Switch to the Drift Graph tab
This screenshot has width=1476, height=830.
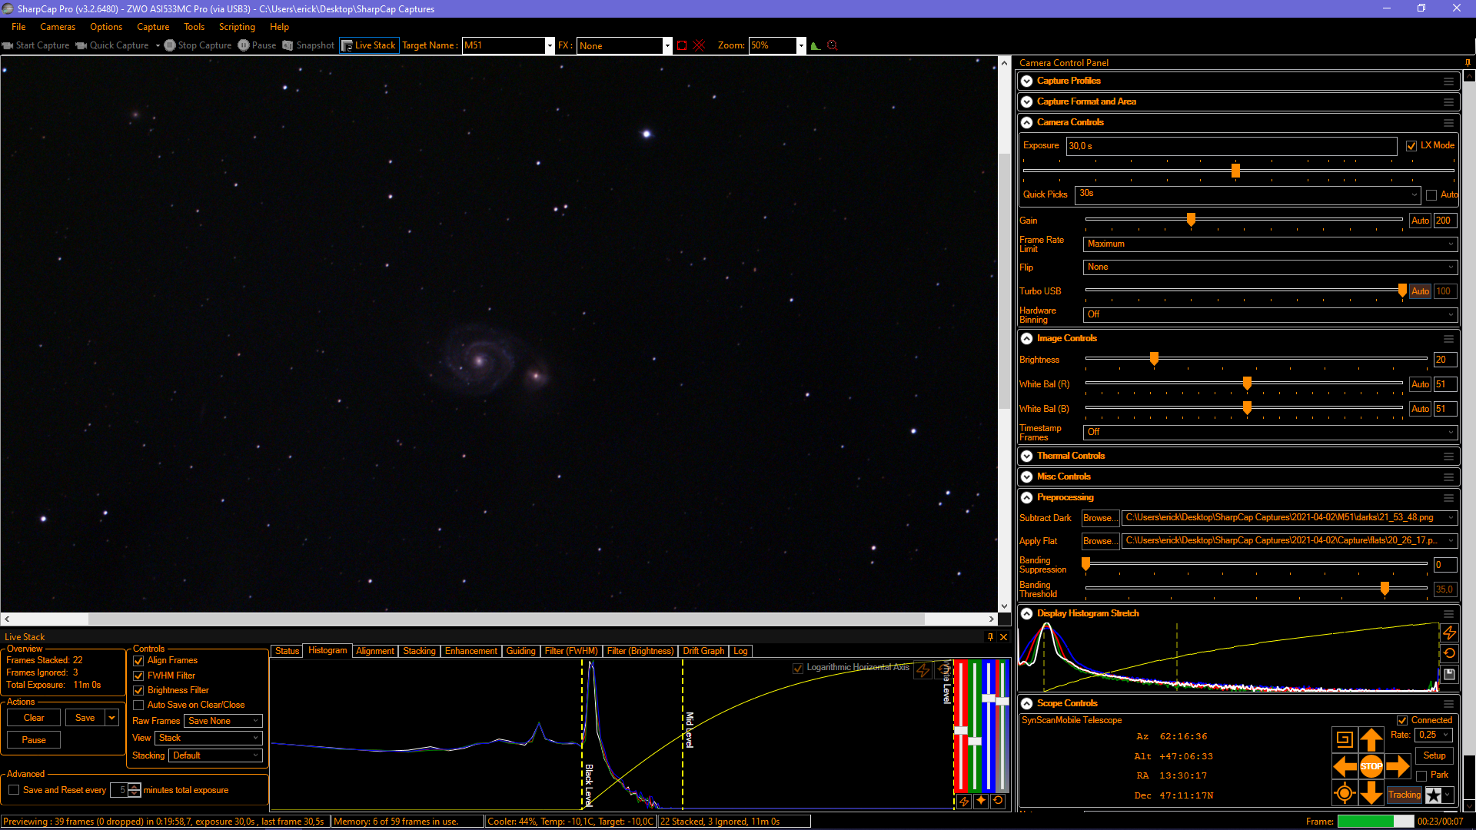point(703,651)
